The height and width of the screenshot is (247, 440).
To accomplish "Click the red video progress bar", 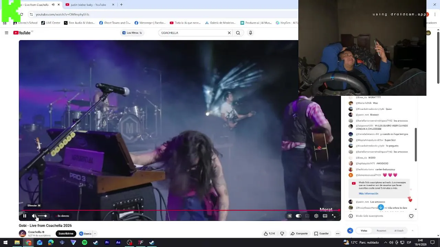I will tap(180, 210).
